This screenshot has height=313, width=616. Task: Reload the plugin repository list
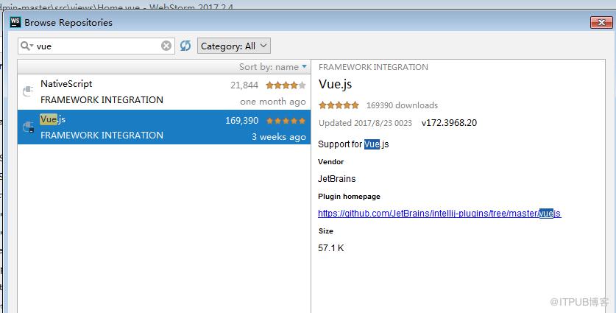coord(185,46)
